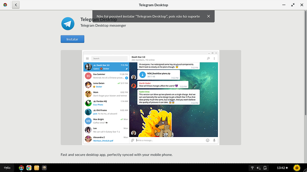Dismiss the install failure notification
The width and height of the screenshot is (307, 172).
pos(209,17)
